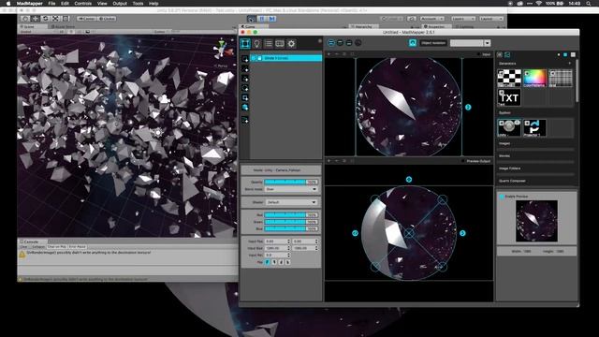599x337 pixels.
Task: Select Unity Move tool in toolbar
Action: pos(36,19)
